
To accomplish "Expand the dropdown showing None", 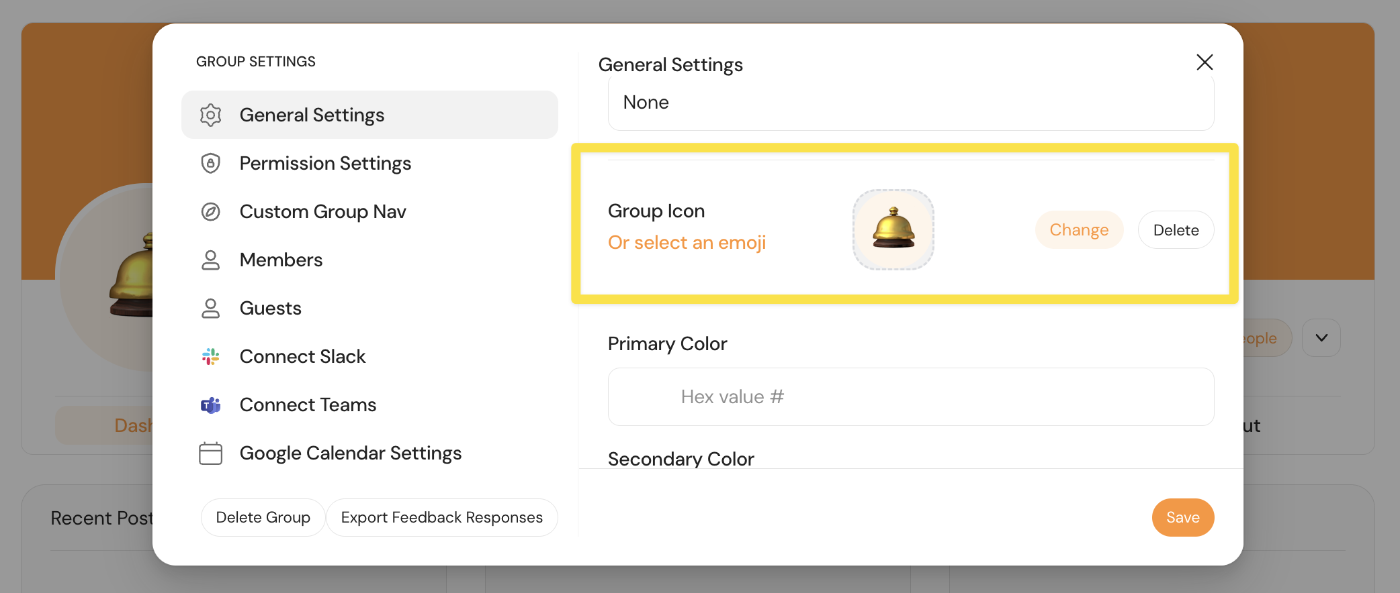I will point(910,103).
